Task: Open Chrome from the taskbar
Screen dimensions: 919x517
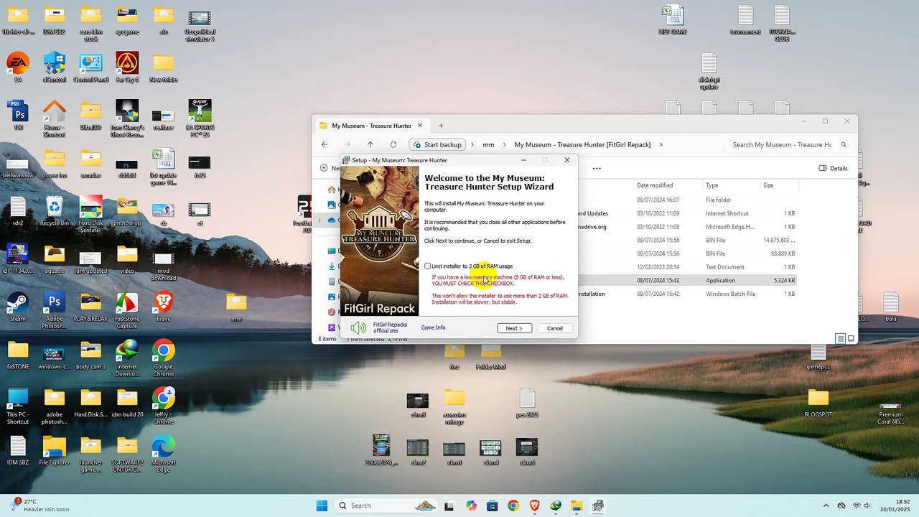Action: point(513,506)
